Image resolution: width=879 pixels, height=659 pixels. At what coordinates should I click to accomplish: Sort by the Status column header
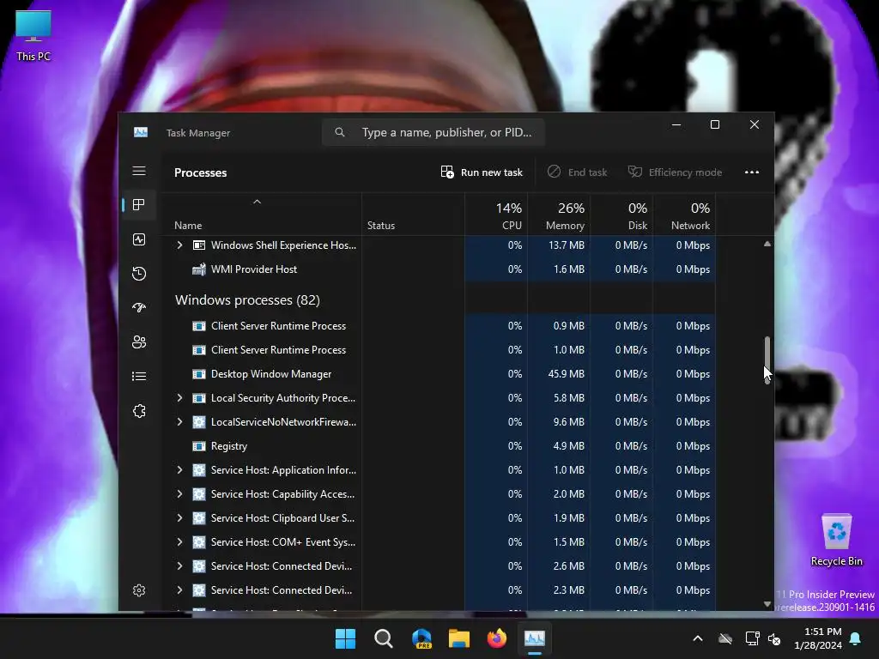[x=413, y=215]
